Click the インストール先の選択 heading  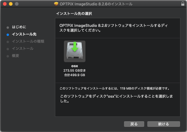[74, 13]
